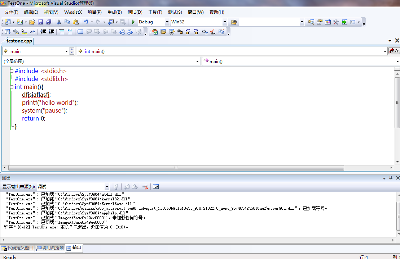Image resolution: width=400 pixels, height=259 pixels.
Task: Toggle word wrap in Output panel
Action: tap(156, 187)
